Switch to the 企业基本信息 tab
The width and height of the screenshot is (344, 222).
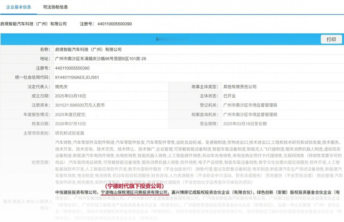click(x=19, y=7)
